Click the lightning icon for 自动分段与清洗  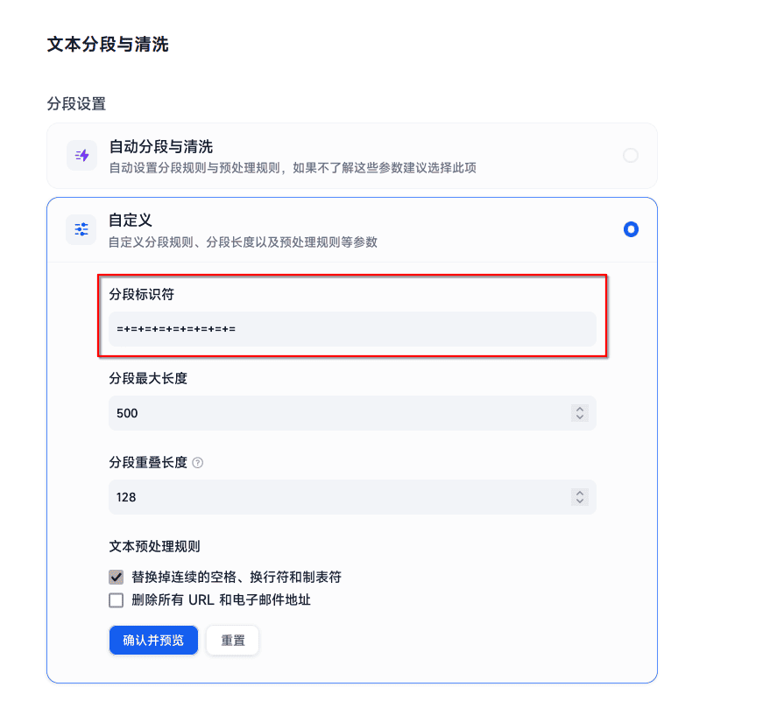point(81,156)
